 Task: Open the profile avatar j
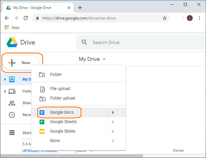[190, 18]
